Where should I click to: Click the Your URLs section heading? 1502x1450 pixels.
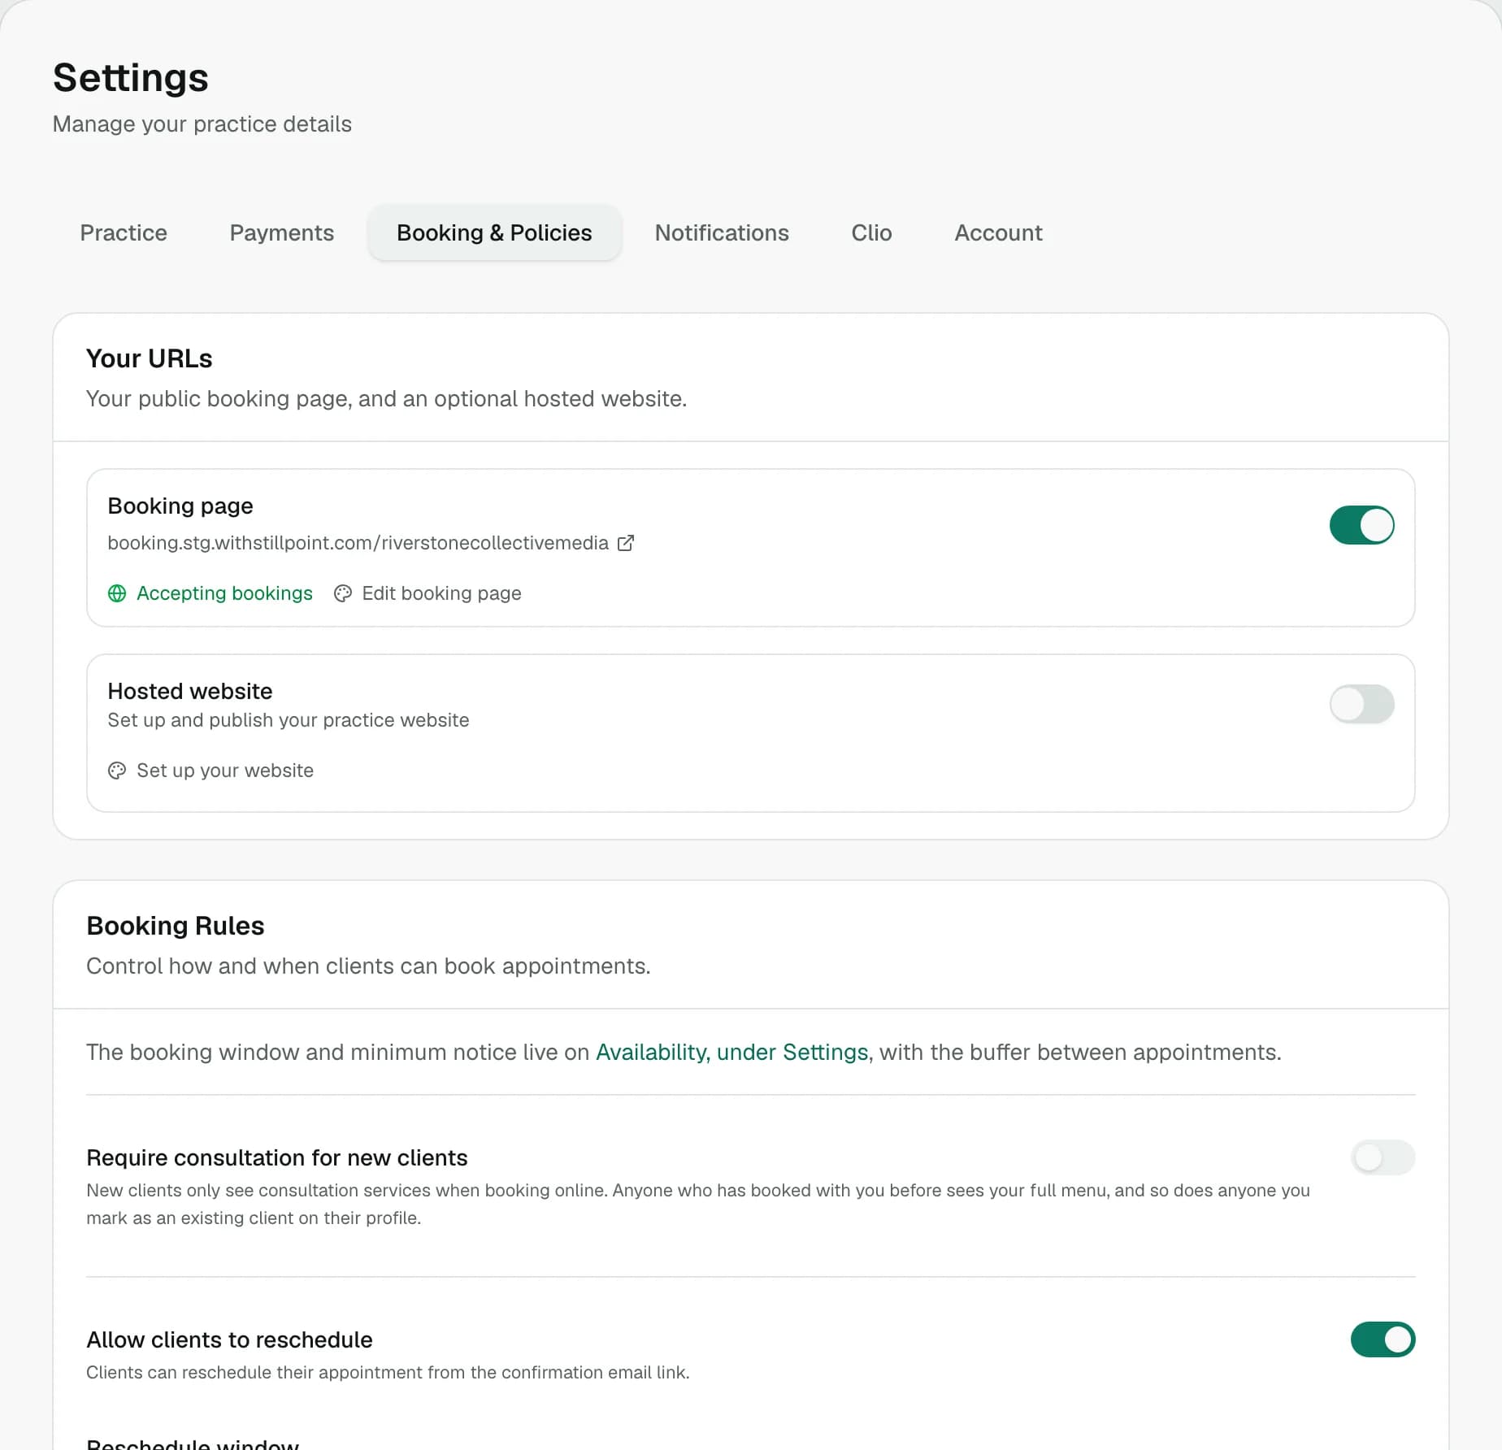coord(150,358)
